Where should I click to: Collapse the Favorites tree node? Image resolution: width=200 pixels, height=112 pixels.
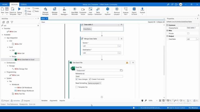click(2, 29)
